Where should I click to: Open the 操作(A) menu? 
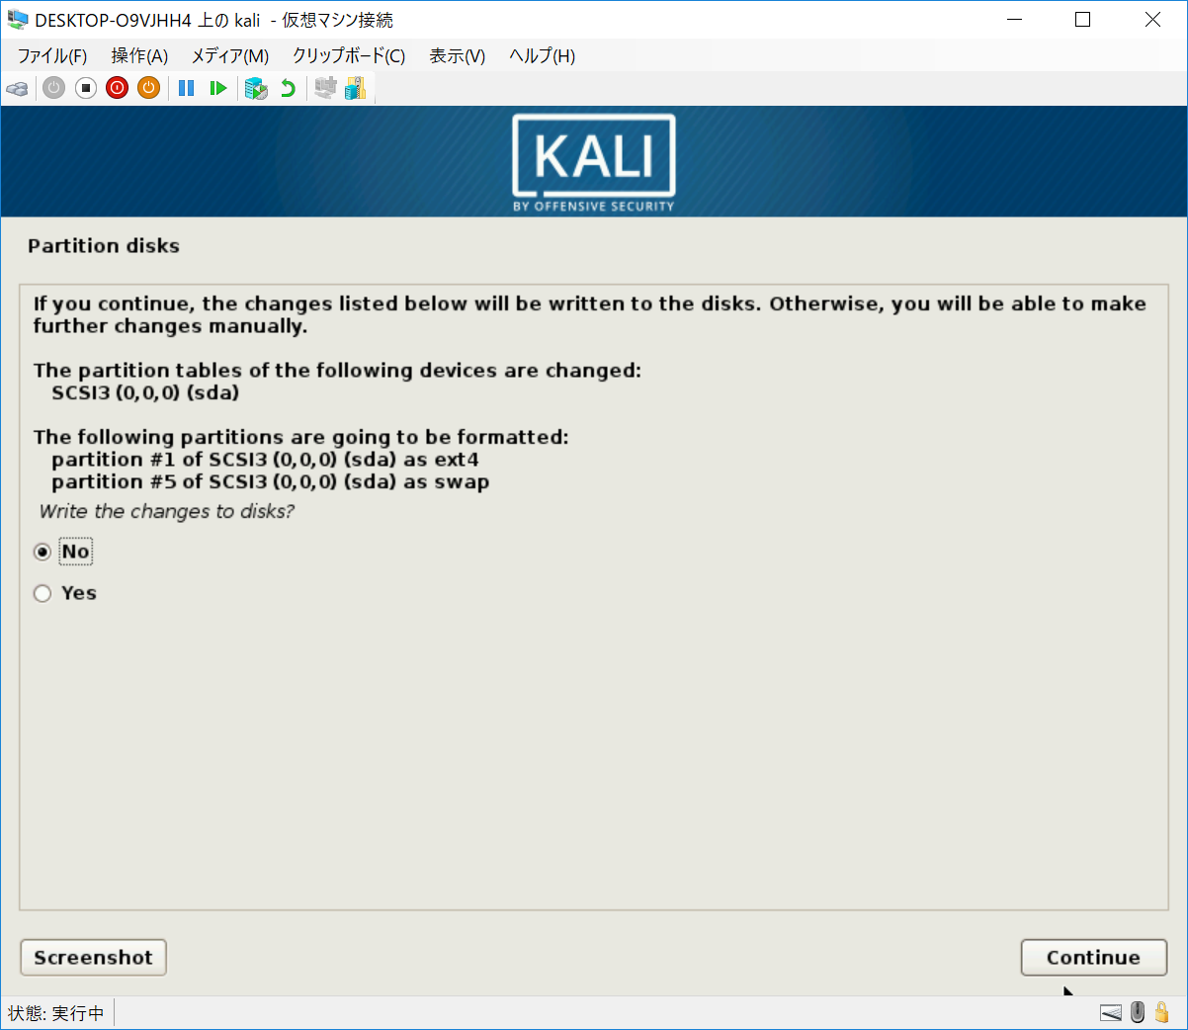(x=139, y=56)
